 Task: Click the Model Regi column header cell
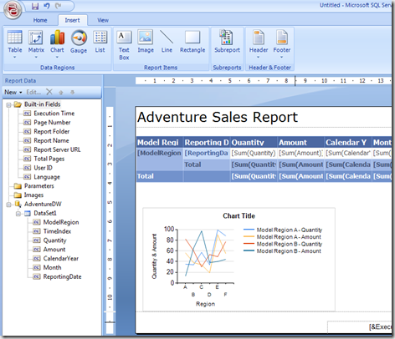click(x=160, y=142)
